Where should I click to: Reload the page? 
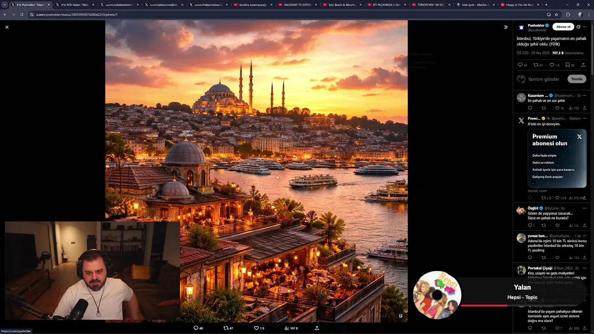tap(22, 14)
